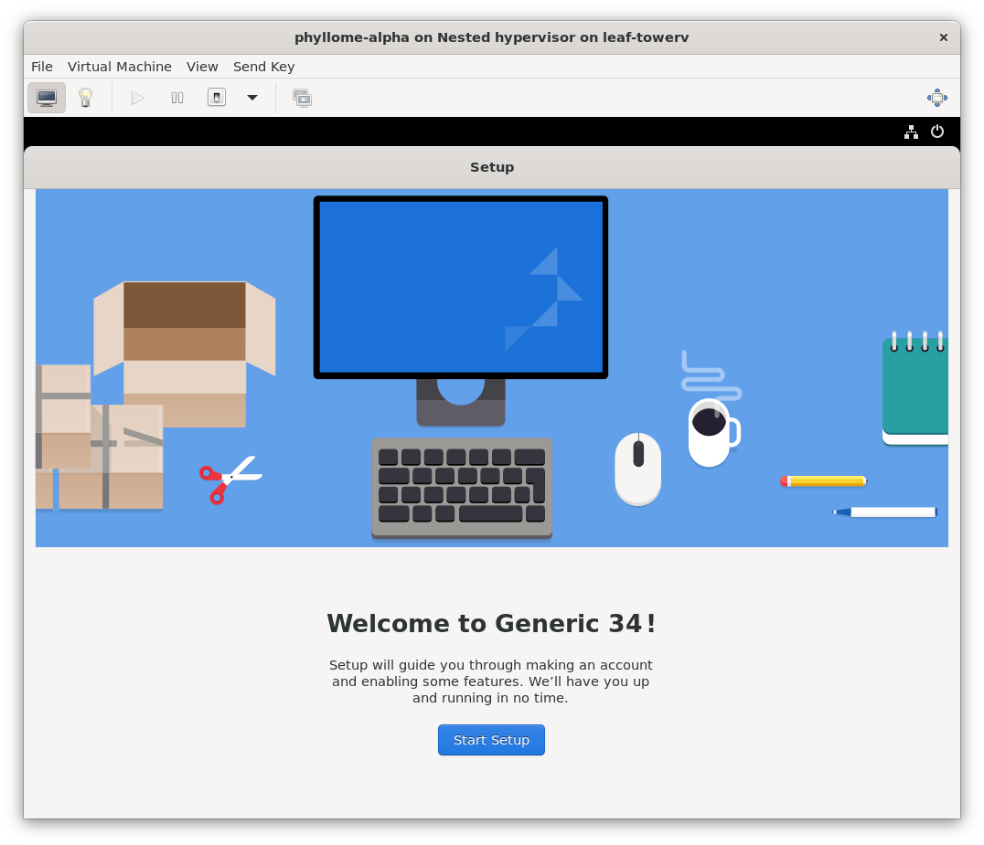Open the View menu

[x=202, y=67]
